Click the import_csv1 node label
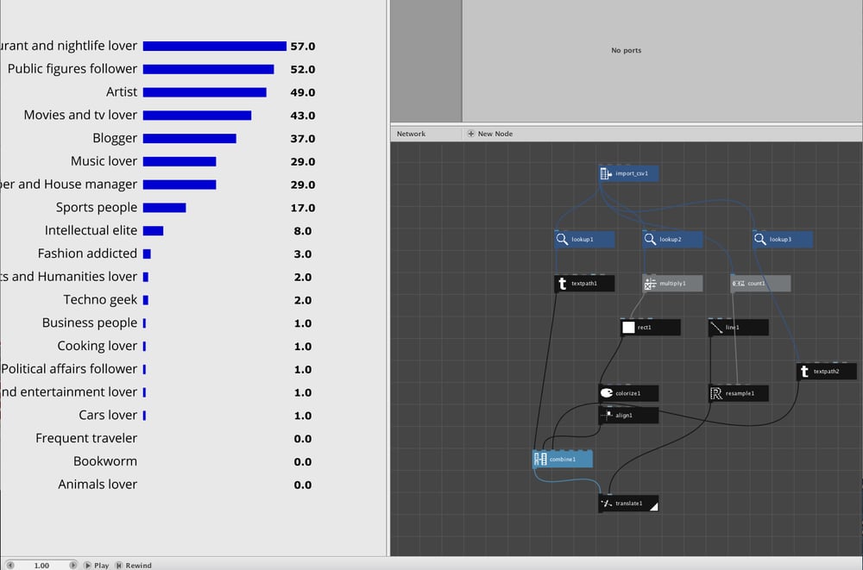 point(632,173)
